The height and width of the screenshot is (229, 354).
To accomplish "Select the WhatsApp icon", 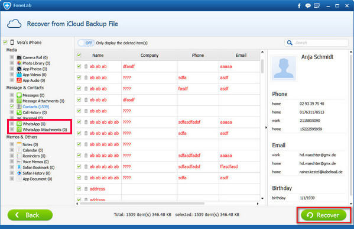I will (x=19, y=124).
